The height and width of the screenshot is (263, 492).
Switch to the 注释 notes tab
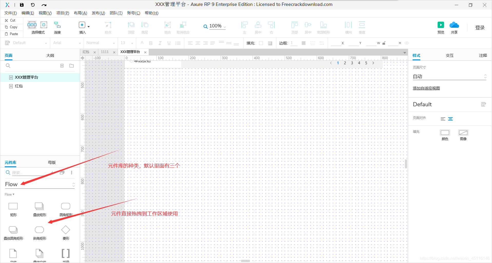pyautogui.click(x=483, y=56)
